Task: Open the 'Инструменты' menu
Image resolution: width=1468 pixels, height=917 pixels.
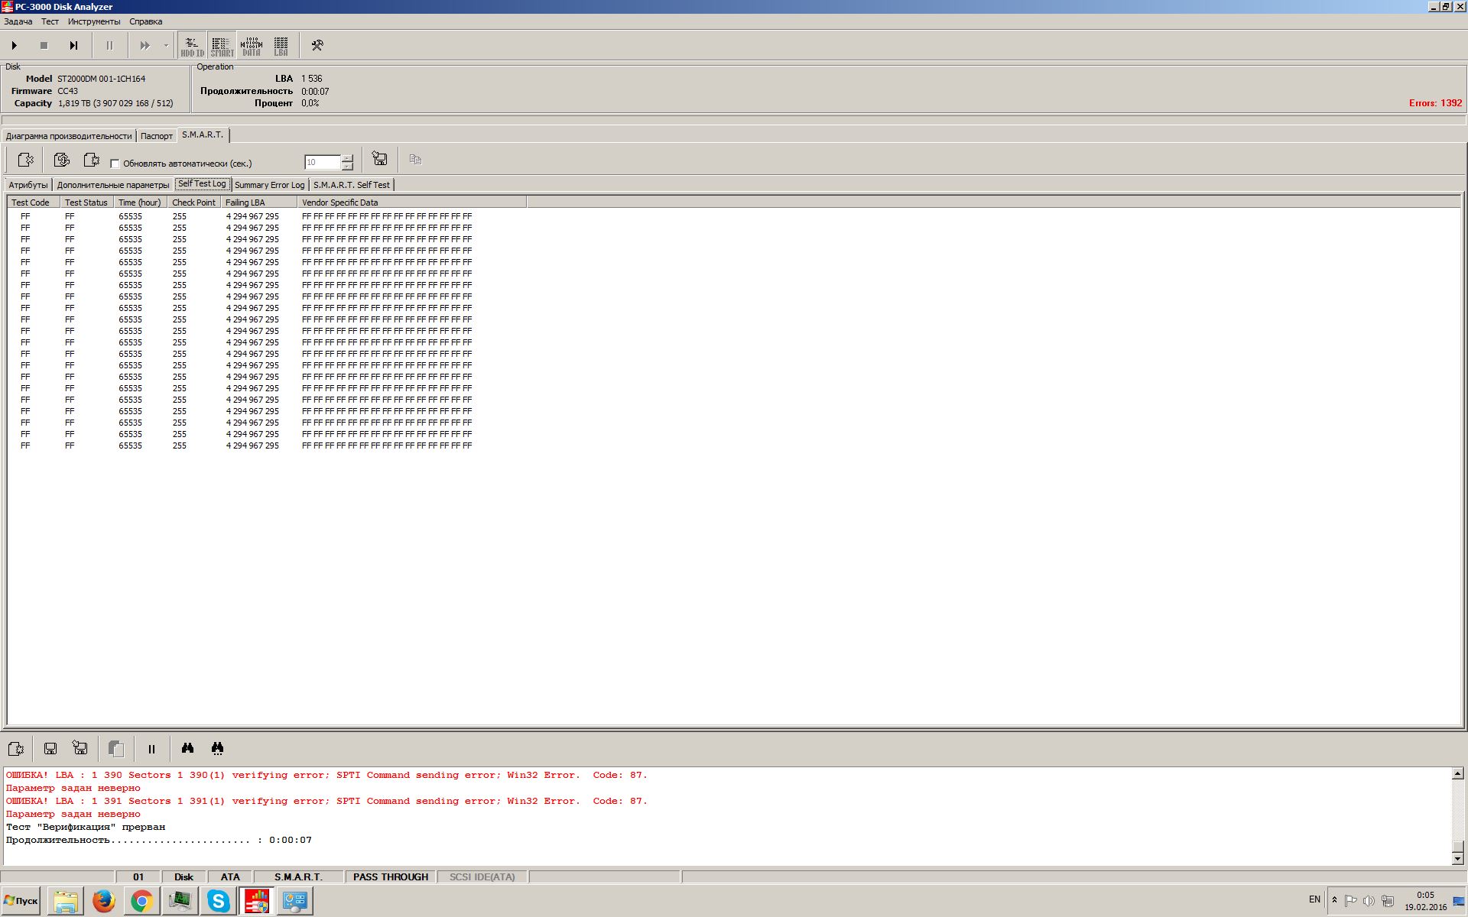Action: [x=93, y=21]
